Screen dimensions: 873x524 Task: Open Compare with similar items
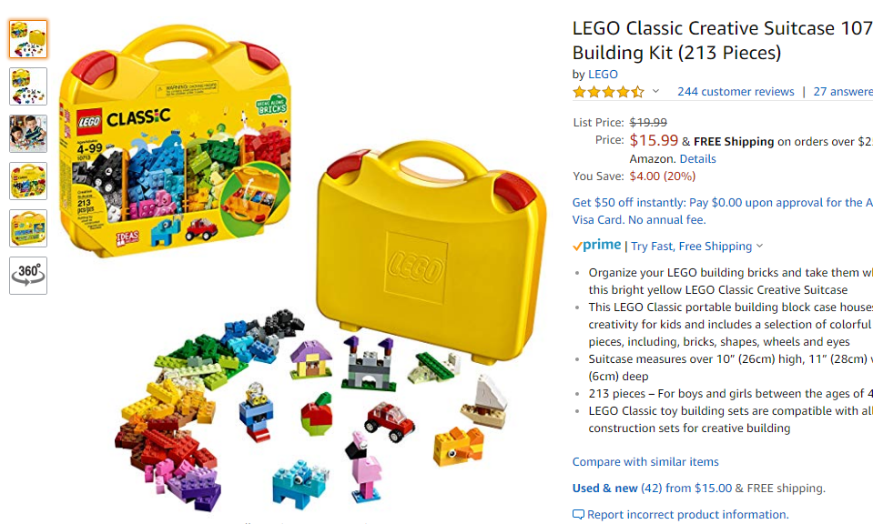[645, 462]
